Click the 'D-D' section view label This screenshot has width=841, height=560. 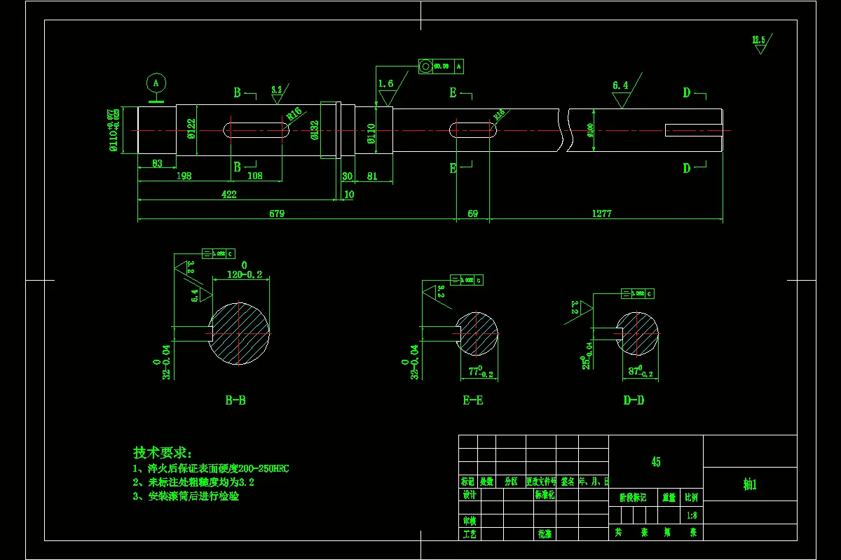click(x=634, y=401)
